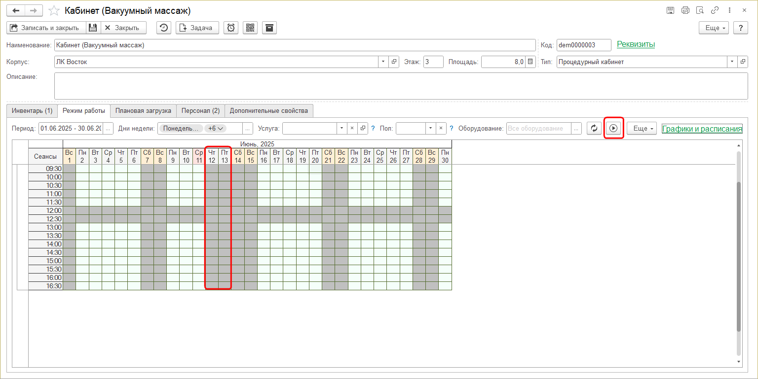
Task: Open the calculator in the Площадь field
Action: tap(531, 62)
